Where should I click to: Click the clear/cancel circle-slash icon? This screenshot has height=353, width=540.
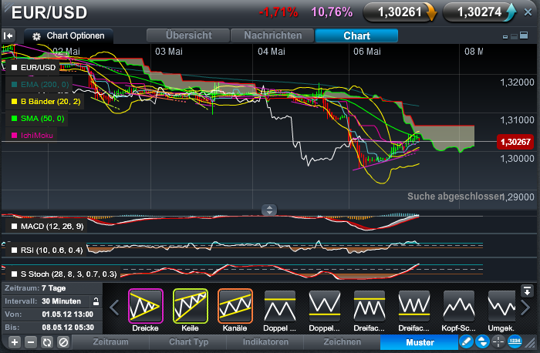point(63,342)
